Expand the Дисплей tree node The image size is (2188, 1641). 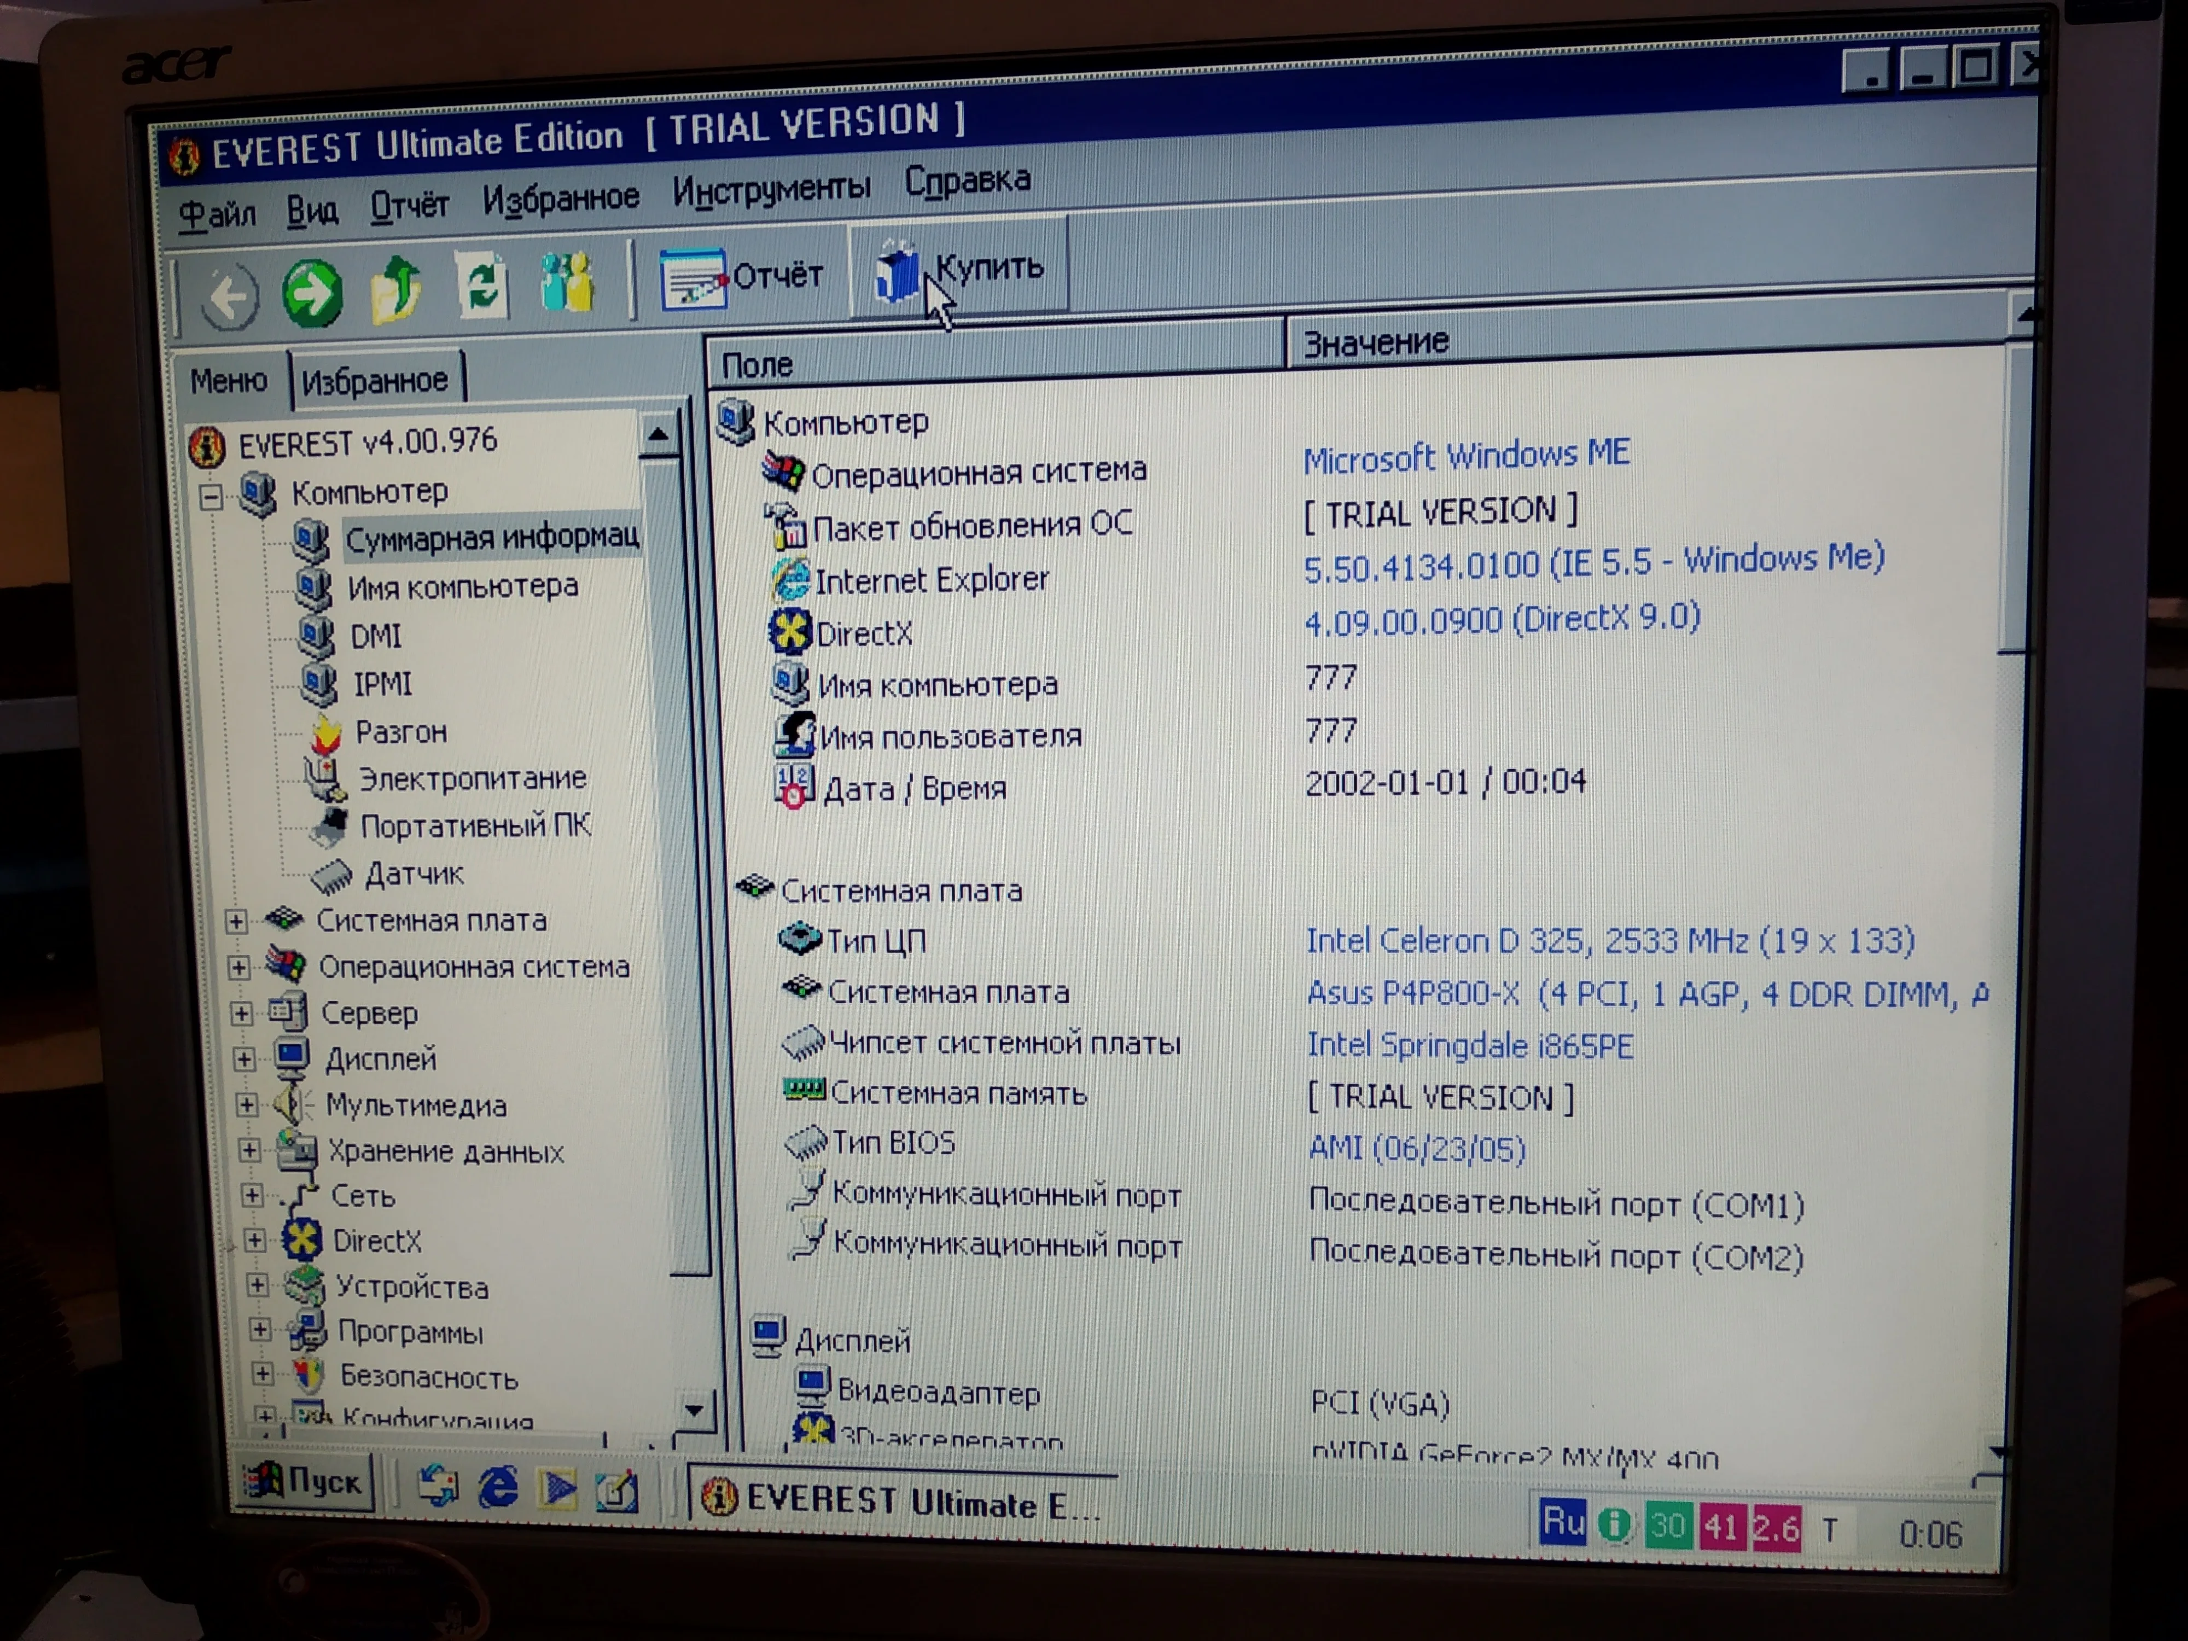243,1060
